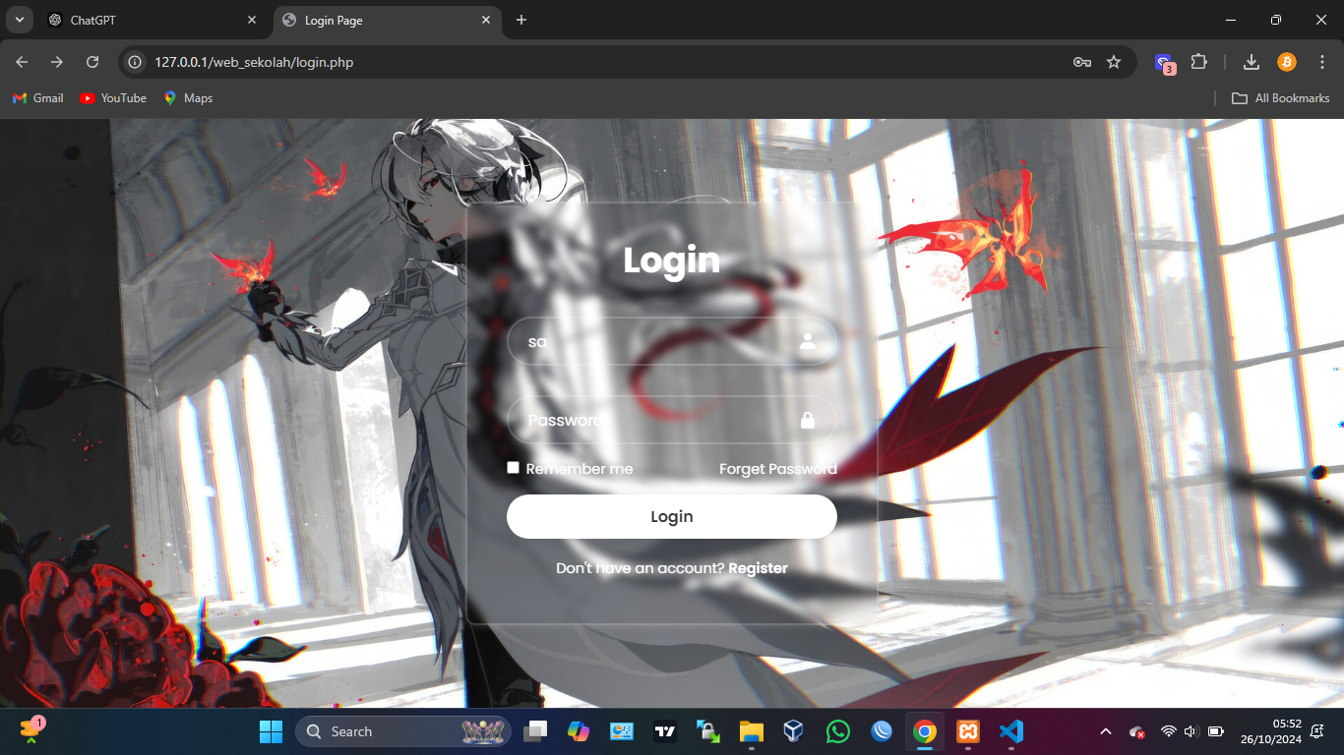
Task: Open the YouTube bookmark
Action: point(113,98)
